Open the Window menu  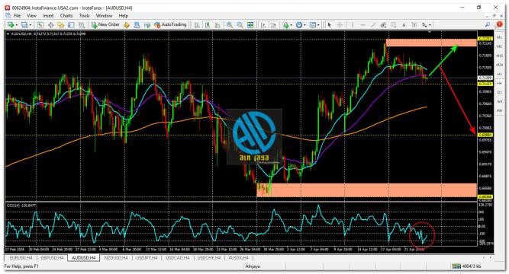(x=104, y=15)
